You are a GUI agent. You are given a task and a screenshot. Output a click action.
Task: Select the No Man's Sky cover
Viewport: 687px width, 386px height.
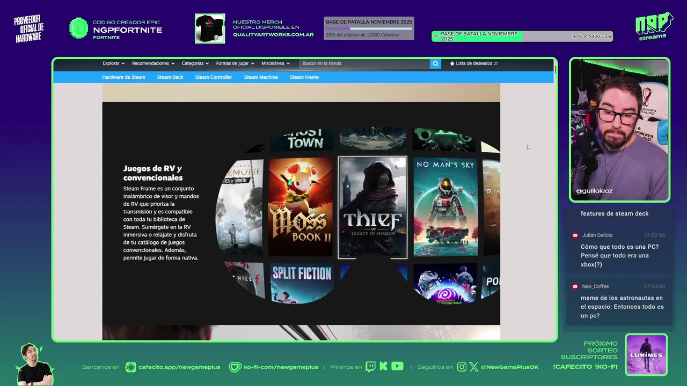(x=445, y=207)
